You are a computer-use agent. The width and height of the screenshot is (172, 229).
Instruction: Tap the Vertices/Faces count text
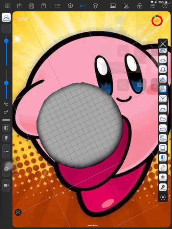click(x=23, y=19)
